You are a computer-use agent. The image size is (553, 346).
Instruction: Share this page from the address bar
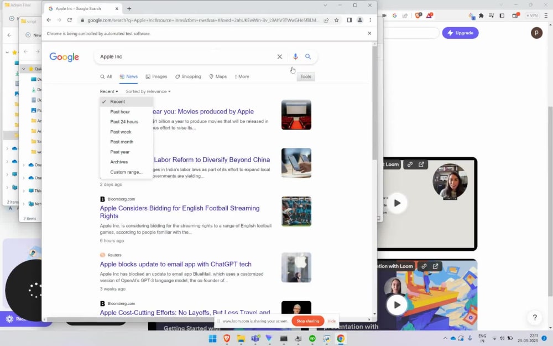(x=326, y=20)
